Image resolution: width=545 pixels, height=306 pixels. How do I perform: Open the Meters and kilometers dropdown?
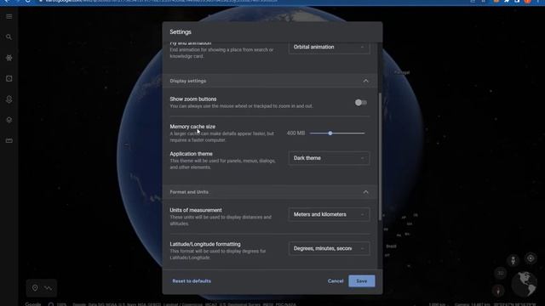[x=329, y=214]
